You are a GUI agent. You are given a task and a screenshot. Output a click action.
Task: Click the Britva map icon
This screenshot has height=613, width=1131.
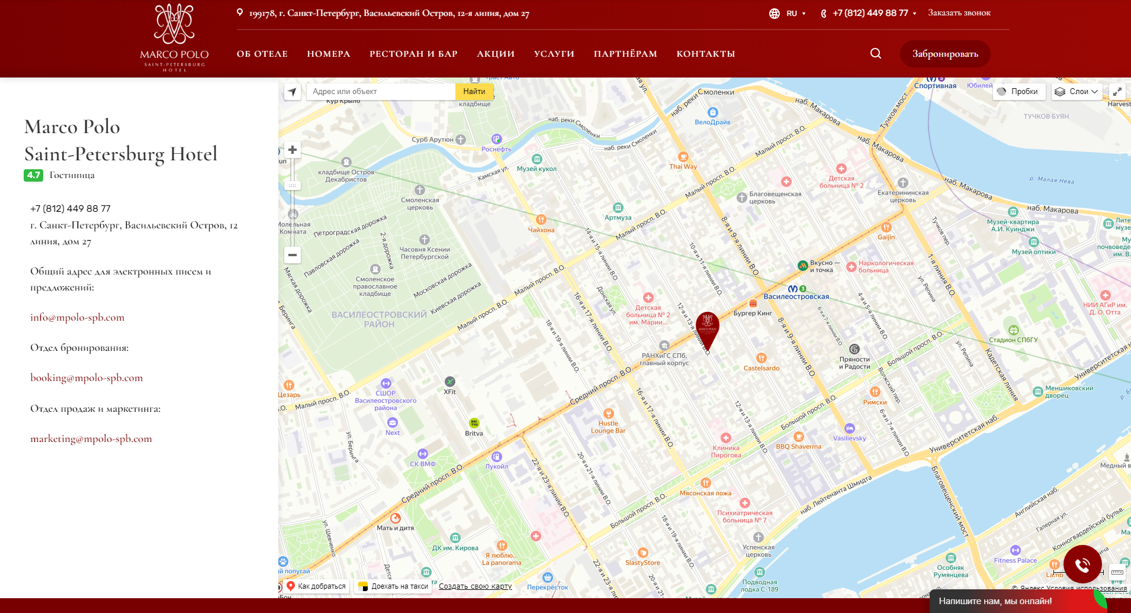pyautogui.click(x=474, y=423)
